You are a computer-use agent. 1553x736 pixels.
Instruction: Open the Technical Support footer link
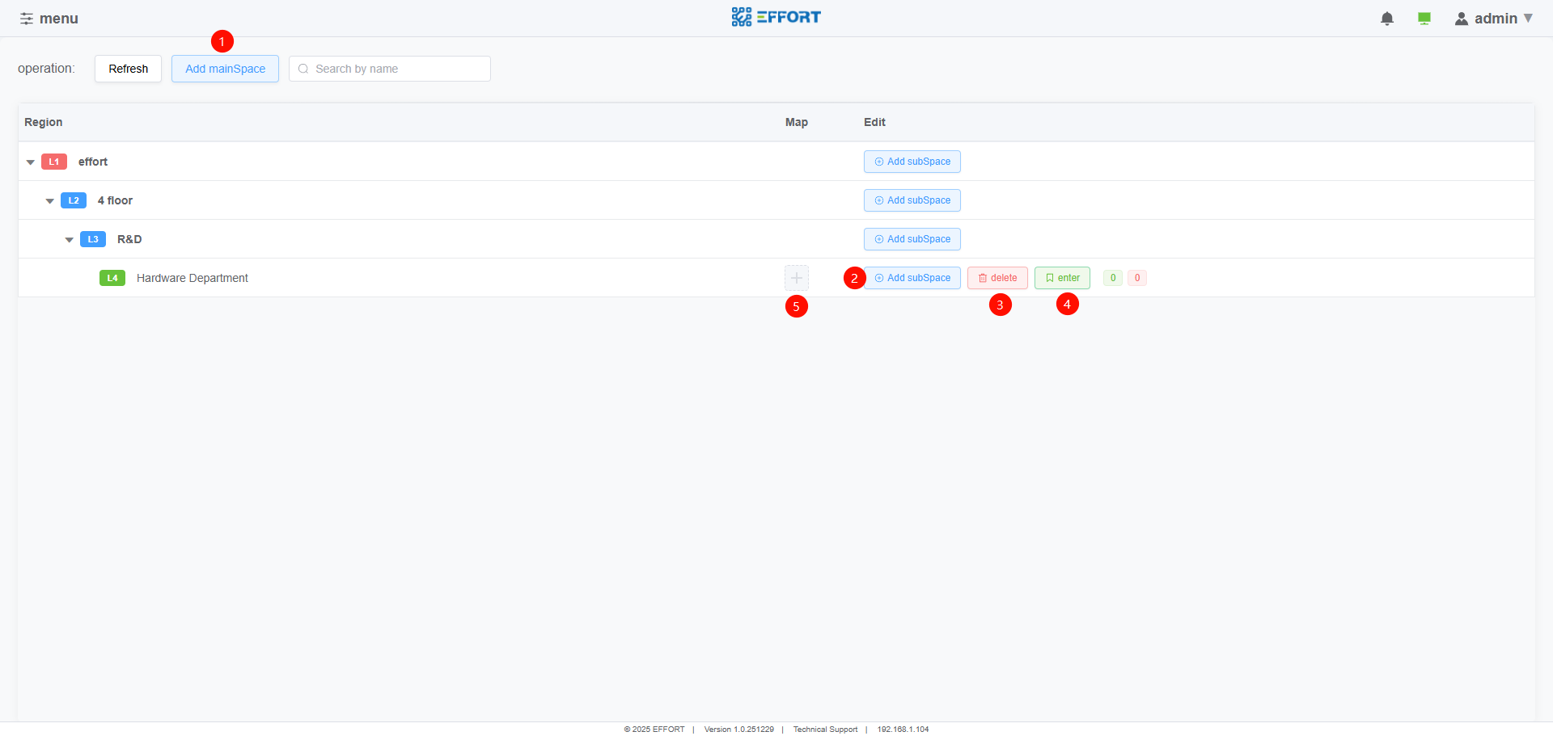825,730
